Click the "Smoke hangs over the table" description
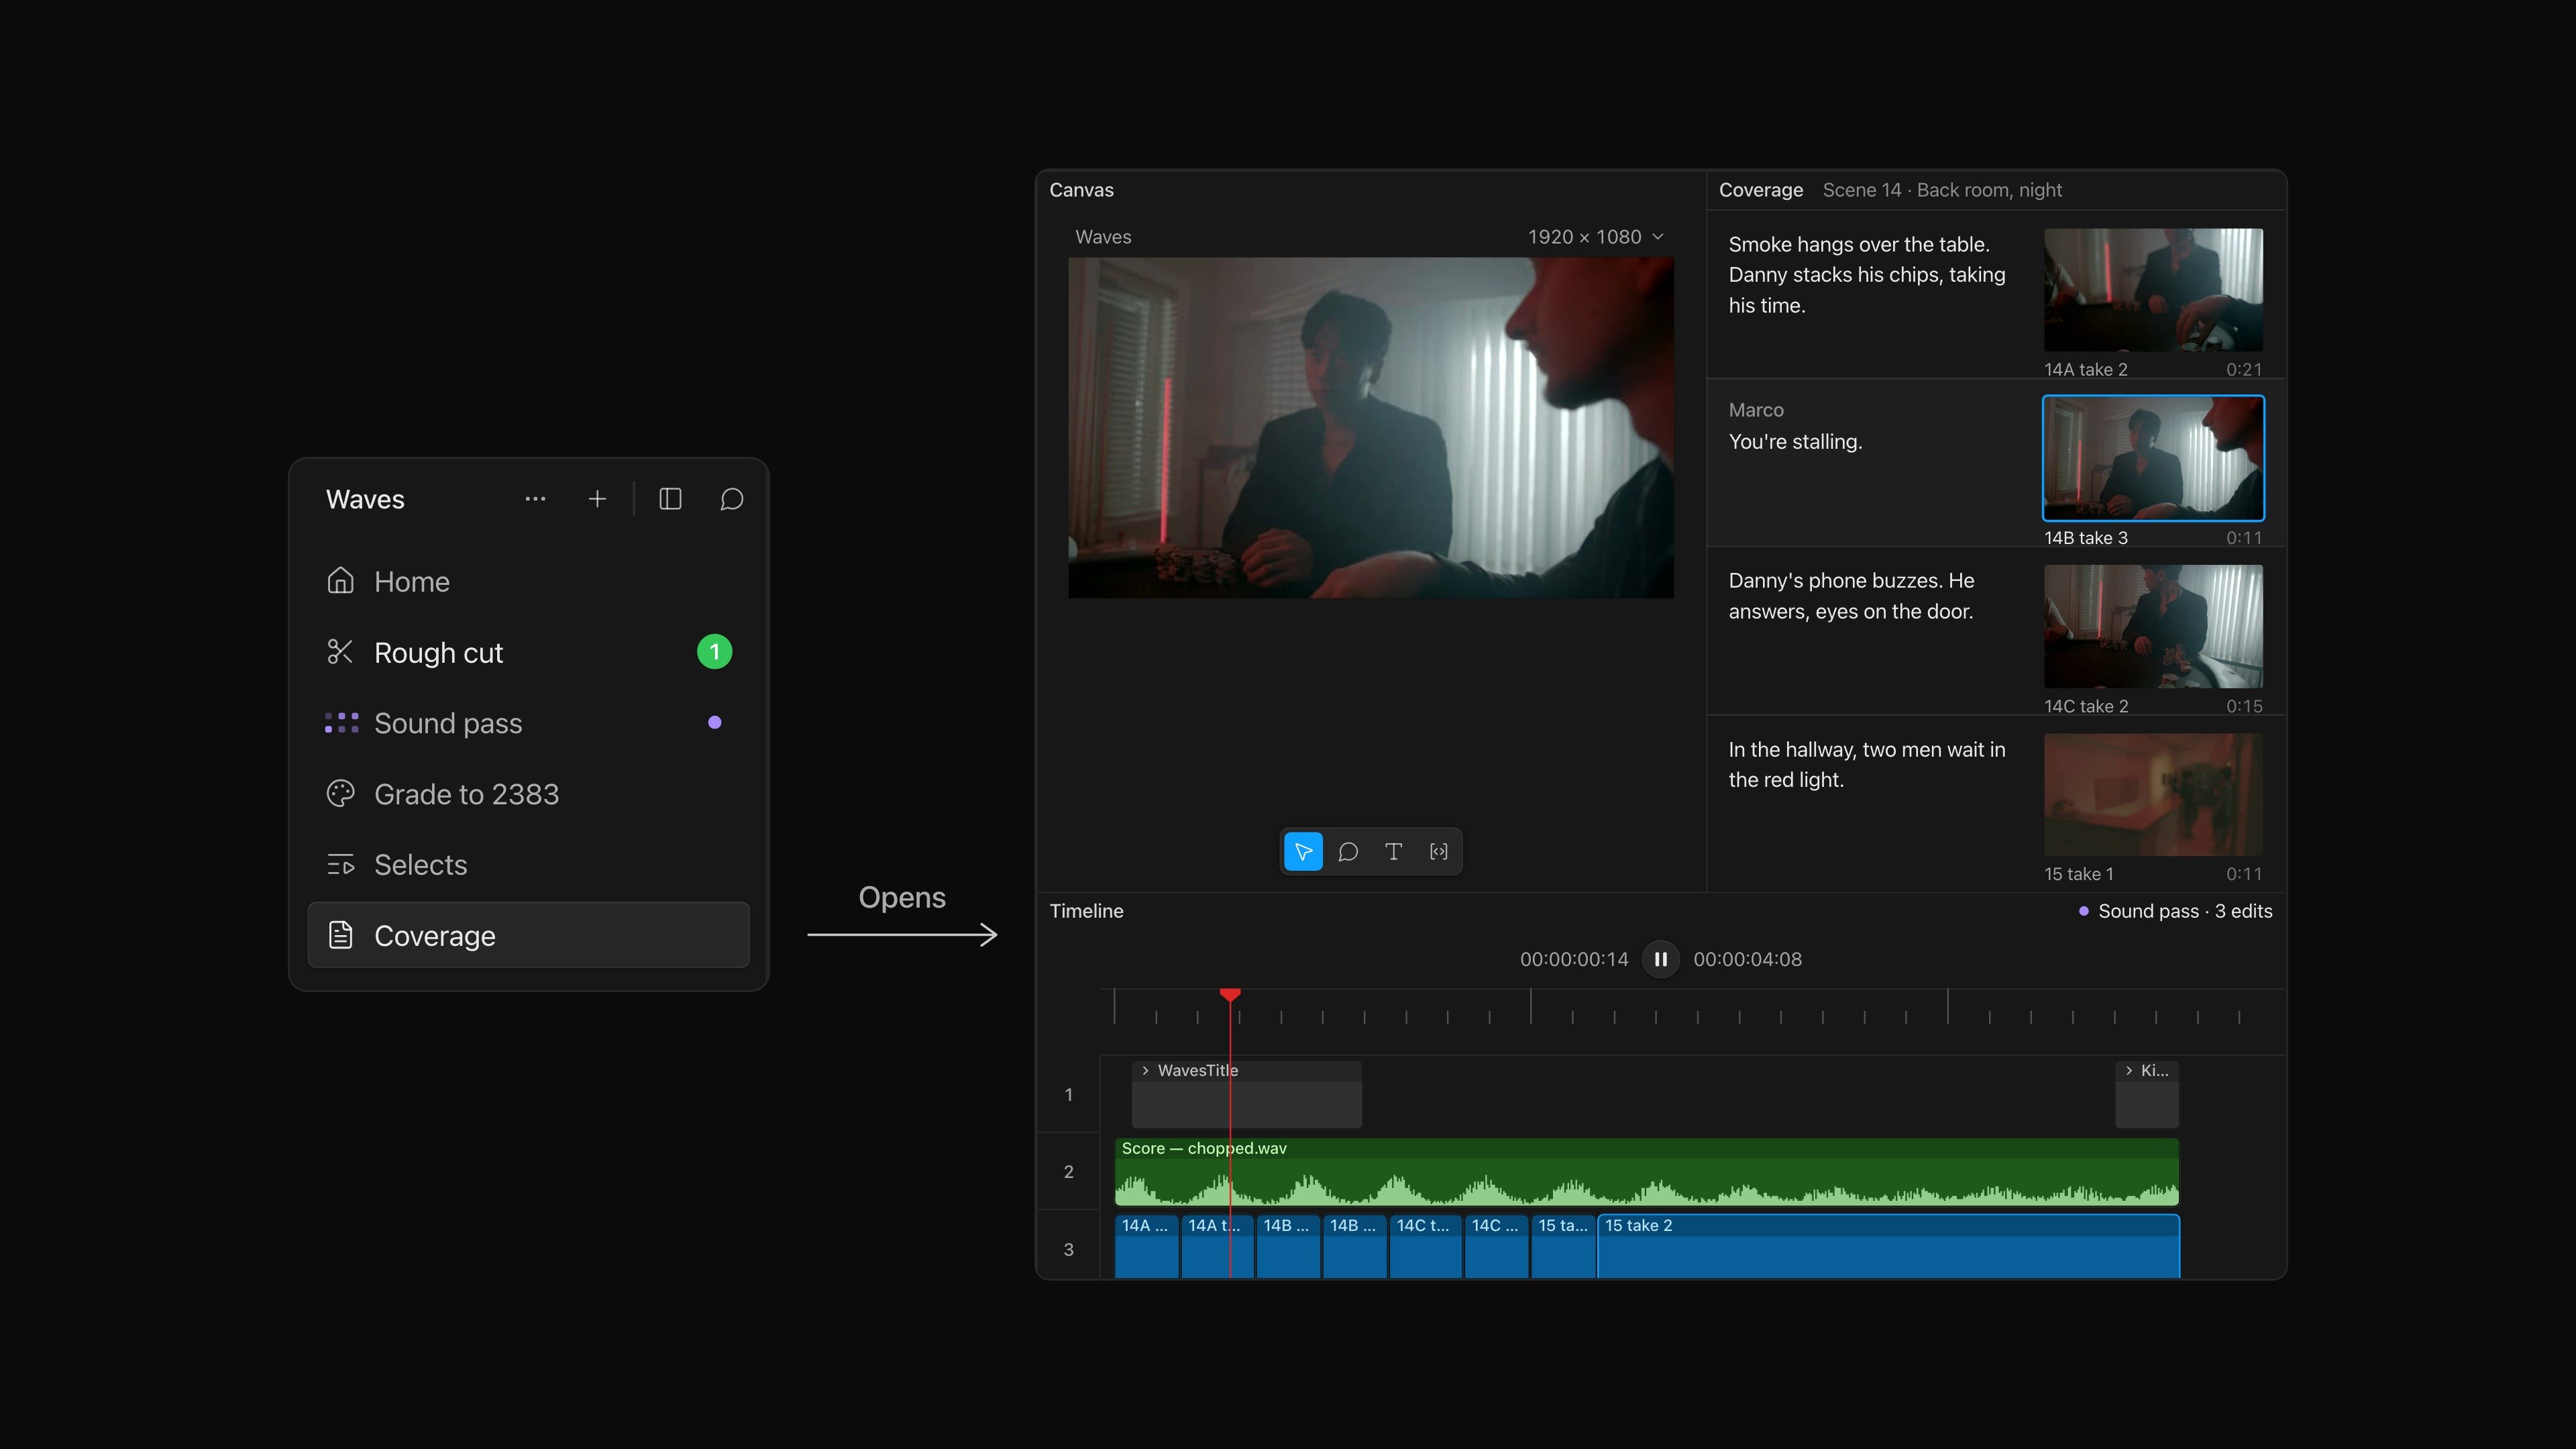 [1867, 275]
